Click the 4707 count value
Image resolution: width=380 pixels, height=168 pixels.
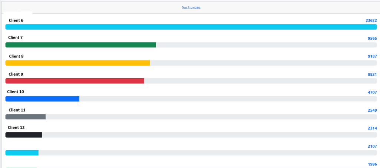[x=372, y=92]
